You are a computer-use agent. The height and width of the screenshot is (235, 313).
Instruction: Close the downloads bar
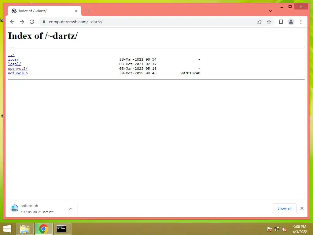[x=302, y=208]
